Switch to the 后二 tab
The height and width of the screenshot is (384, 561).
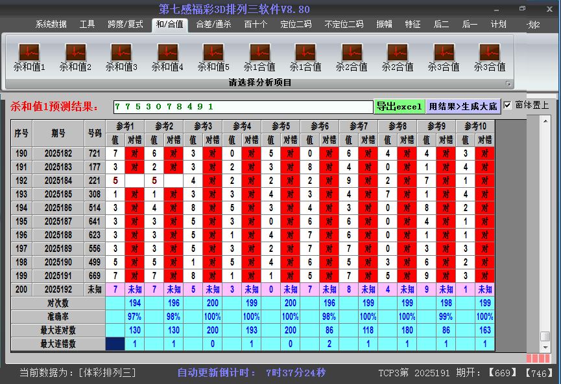pos(441,25)
